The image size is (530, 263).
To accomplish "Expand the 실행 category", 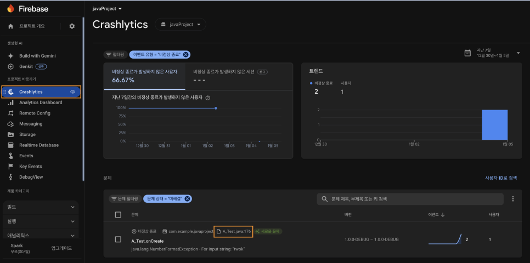I will pyautogui.click(x=41, y=221).
